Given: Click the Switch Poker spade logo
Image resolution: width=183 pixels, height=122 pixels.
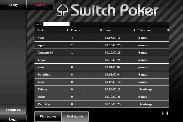Looking at the screenshot, I should pyautogui.click(x=63, y=10).
